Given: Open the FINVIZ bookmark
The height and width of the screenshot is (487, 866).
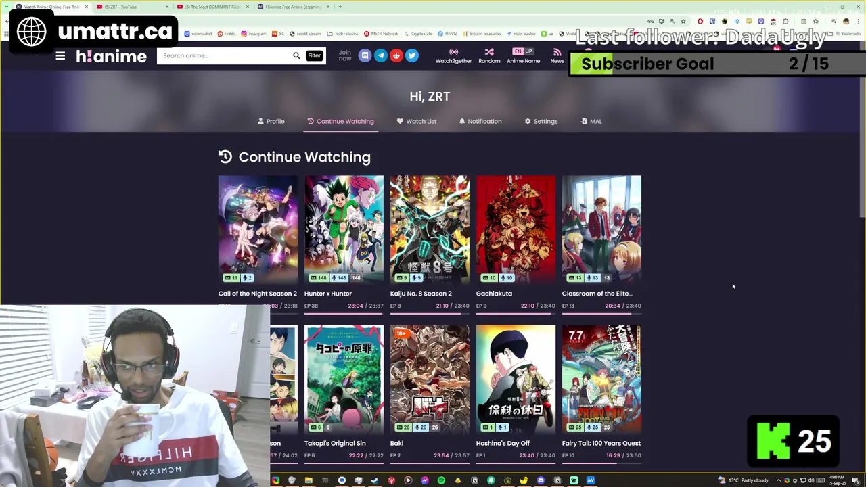Looking at the screenshot, I should 447,34.
